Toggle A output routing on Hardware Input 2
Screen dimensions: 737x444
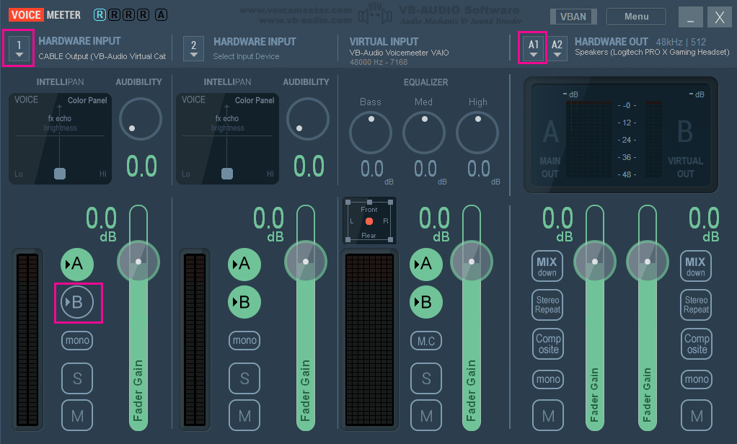coord(244,265)
